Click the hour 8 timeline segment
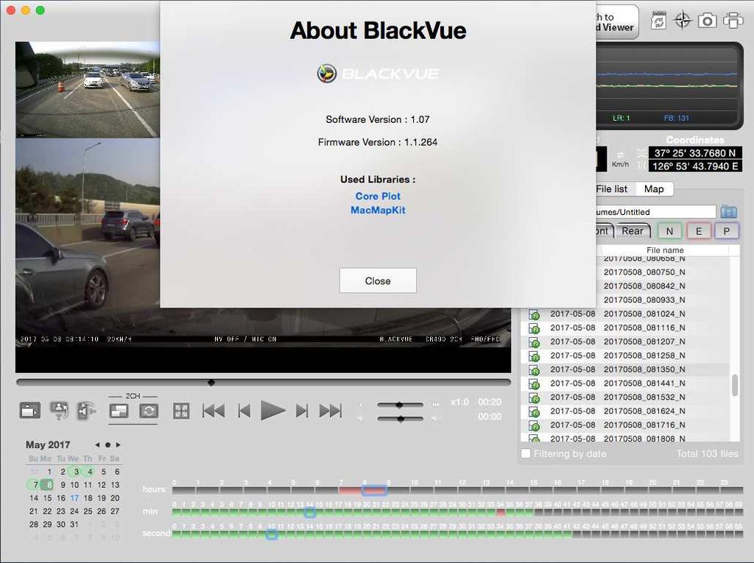This screenshot has width=754, height=563. 374,490
